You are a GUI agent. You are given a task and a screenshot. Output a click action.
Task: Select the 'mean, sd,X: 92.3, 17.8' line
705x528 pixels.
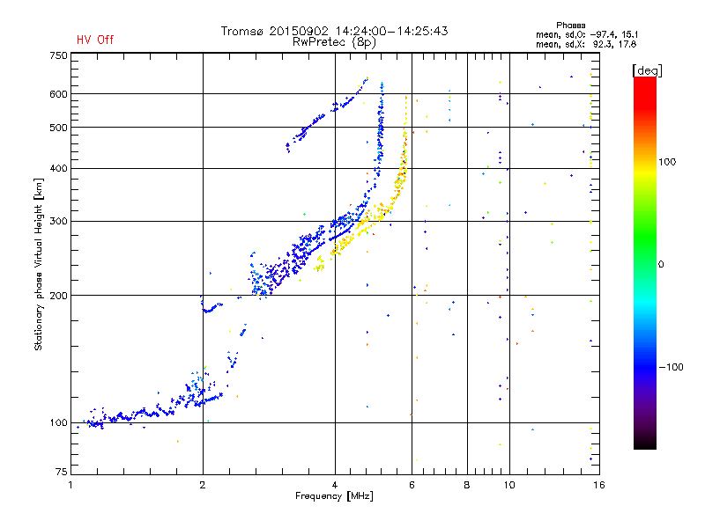pos(586,44)
